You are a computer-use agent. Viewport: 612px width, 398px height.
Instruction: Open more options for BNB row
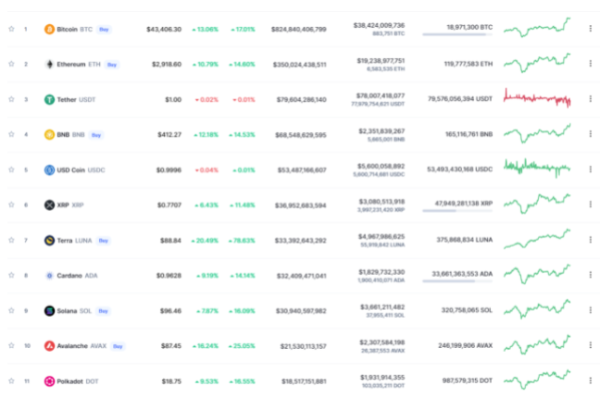tap(590, 134)
